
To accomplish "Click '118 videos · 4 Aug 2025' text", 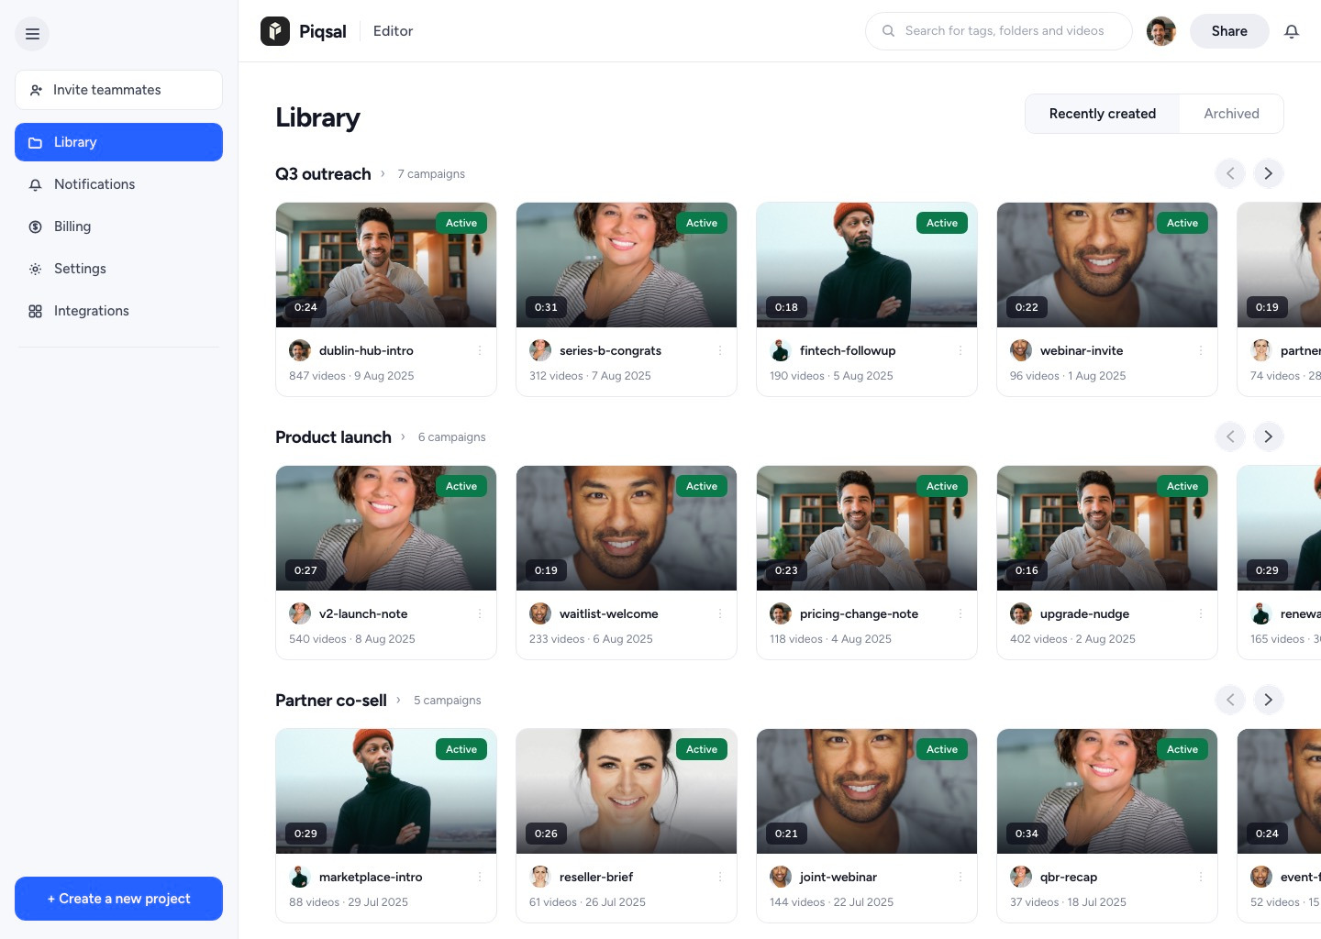I will pos(830,639).
